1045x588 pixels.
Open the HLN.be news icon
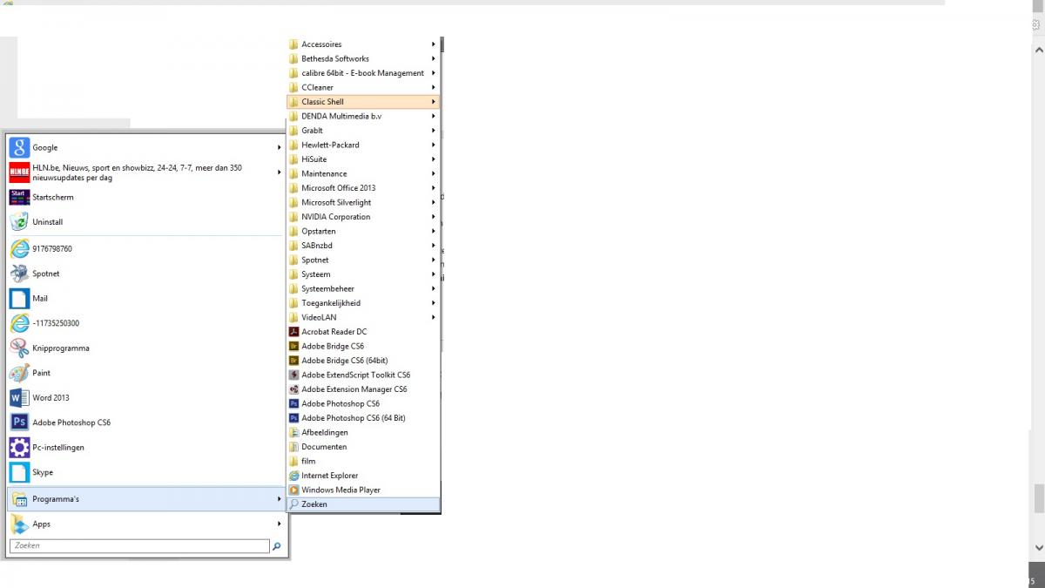pos(19,172)
